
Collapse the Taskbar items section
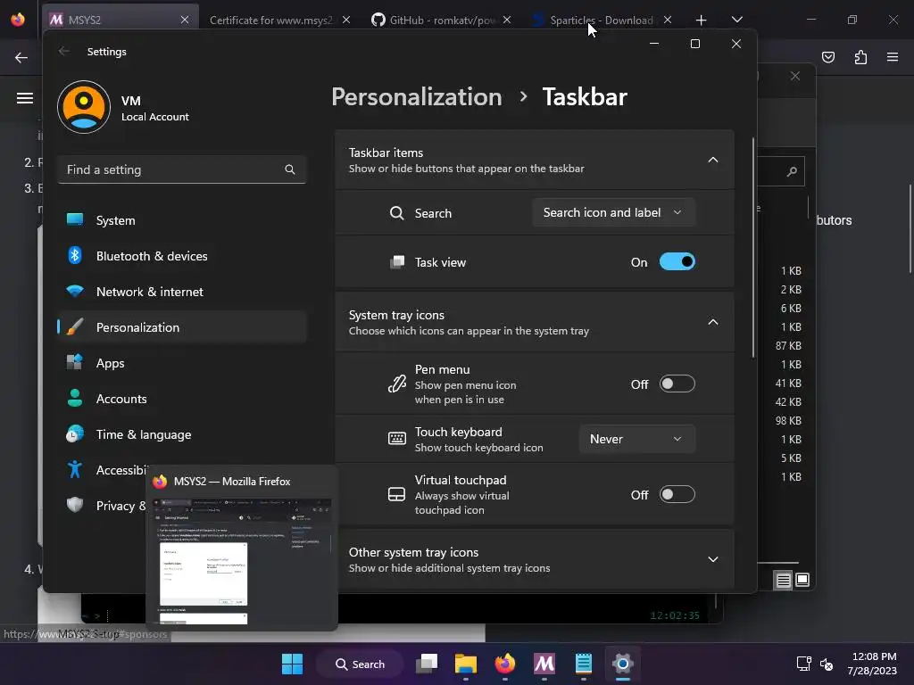point(712,160)
